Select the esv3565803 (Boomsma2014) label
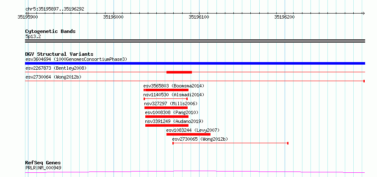Viewport: 377px width, 177px height. click(174, 86)
